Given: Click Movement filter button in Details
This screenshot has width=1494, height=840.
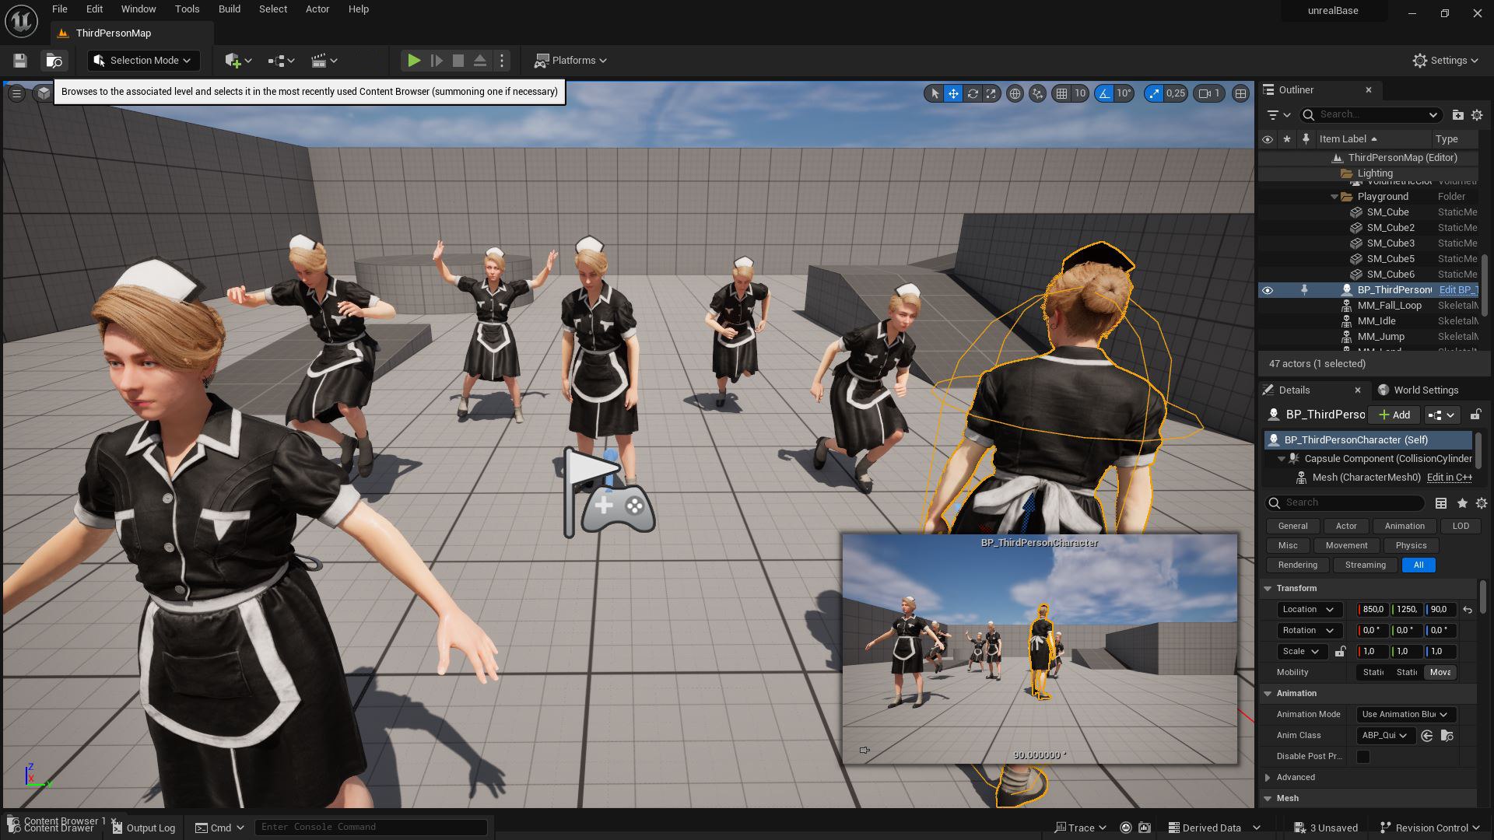Looking at the screenshot, I should click(1346, 546).
